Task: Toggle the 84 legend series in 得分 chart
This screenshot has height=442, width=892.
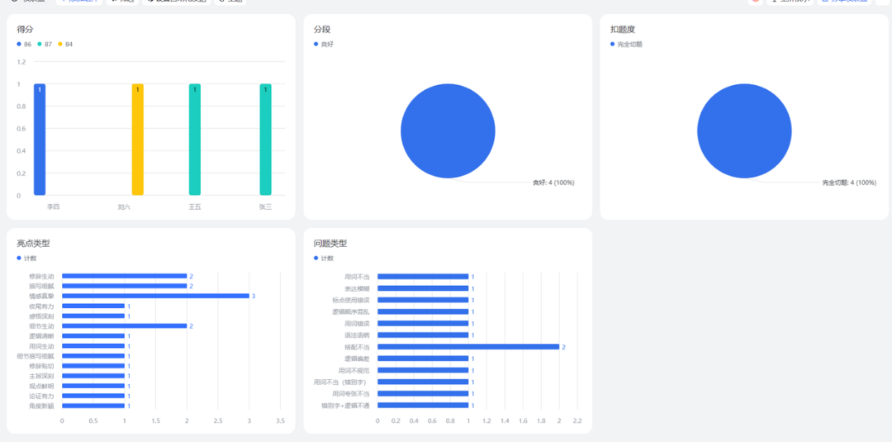Action: [x=65, y=45]
